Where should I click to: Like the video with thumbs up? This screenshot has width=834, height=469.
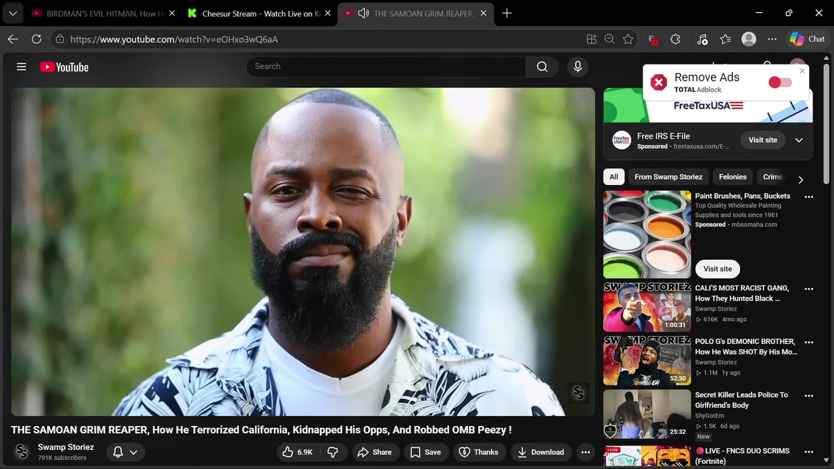[298, 452]
